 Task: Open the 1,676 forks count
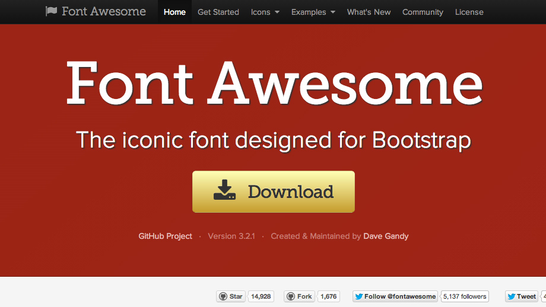tap(329, 296)
